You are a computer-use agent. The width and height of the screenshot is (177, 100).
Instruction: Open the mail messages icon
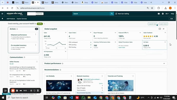(159, 14)
